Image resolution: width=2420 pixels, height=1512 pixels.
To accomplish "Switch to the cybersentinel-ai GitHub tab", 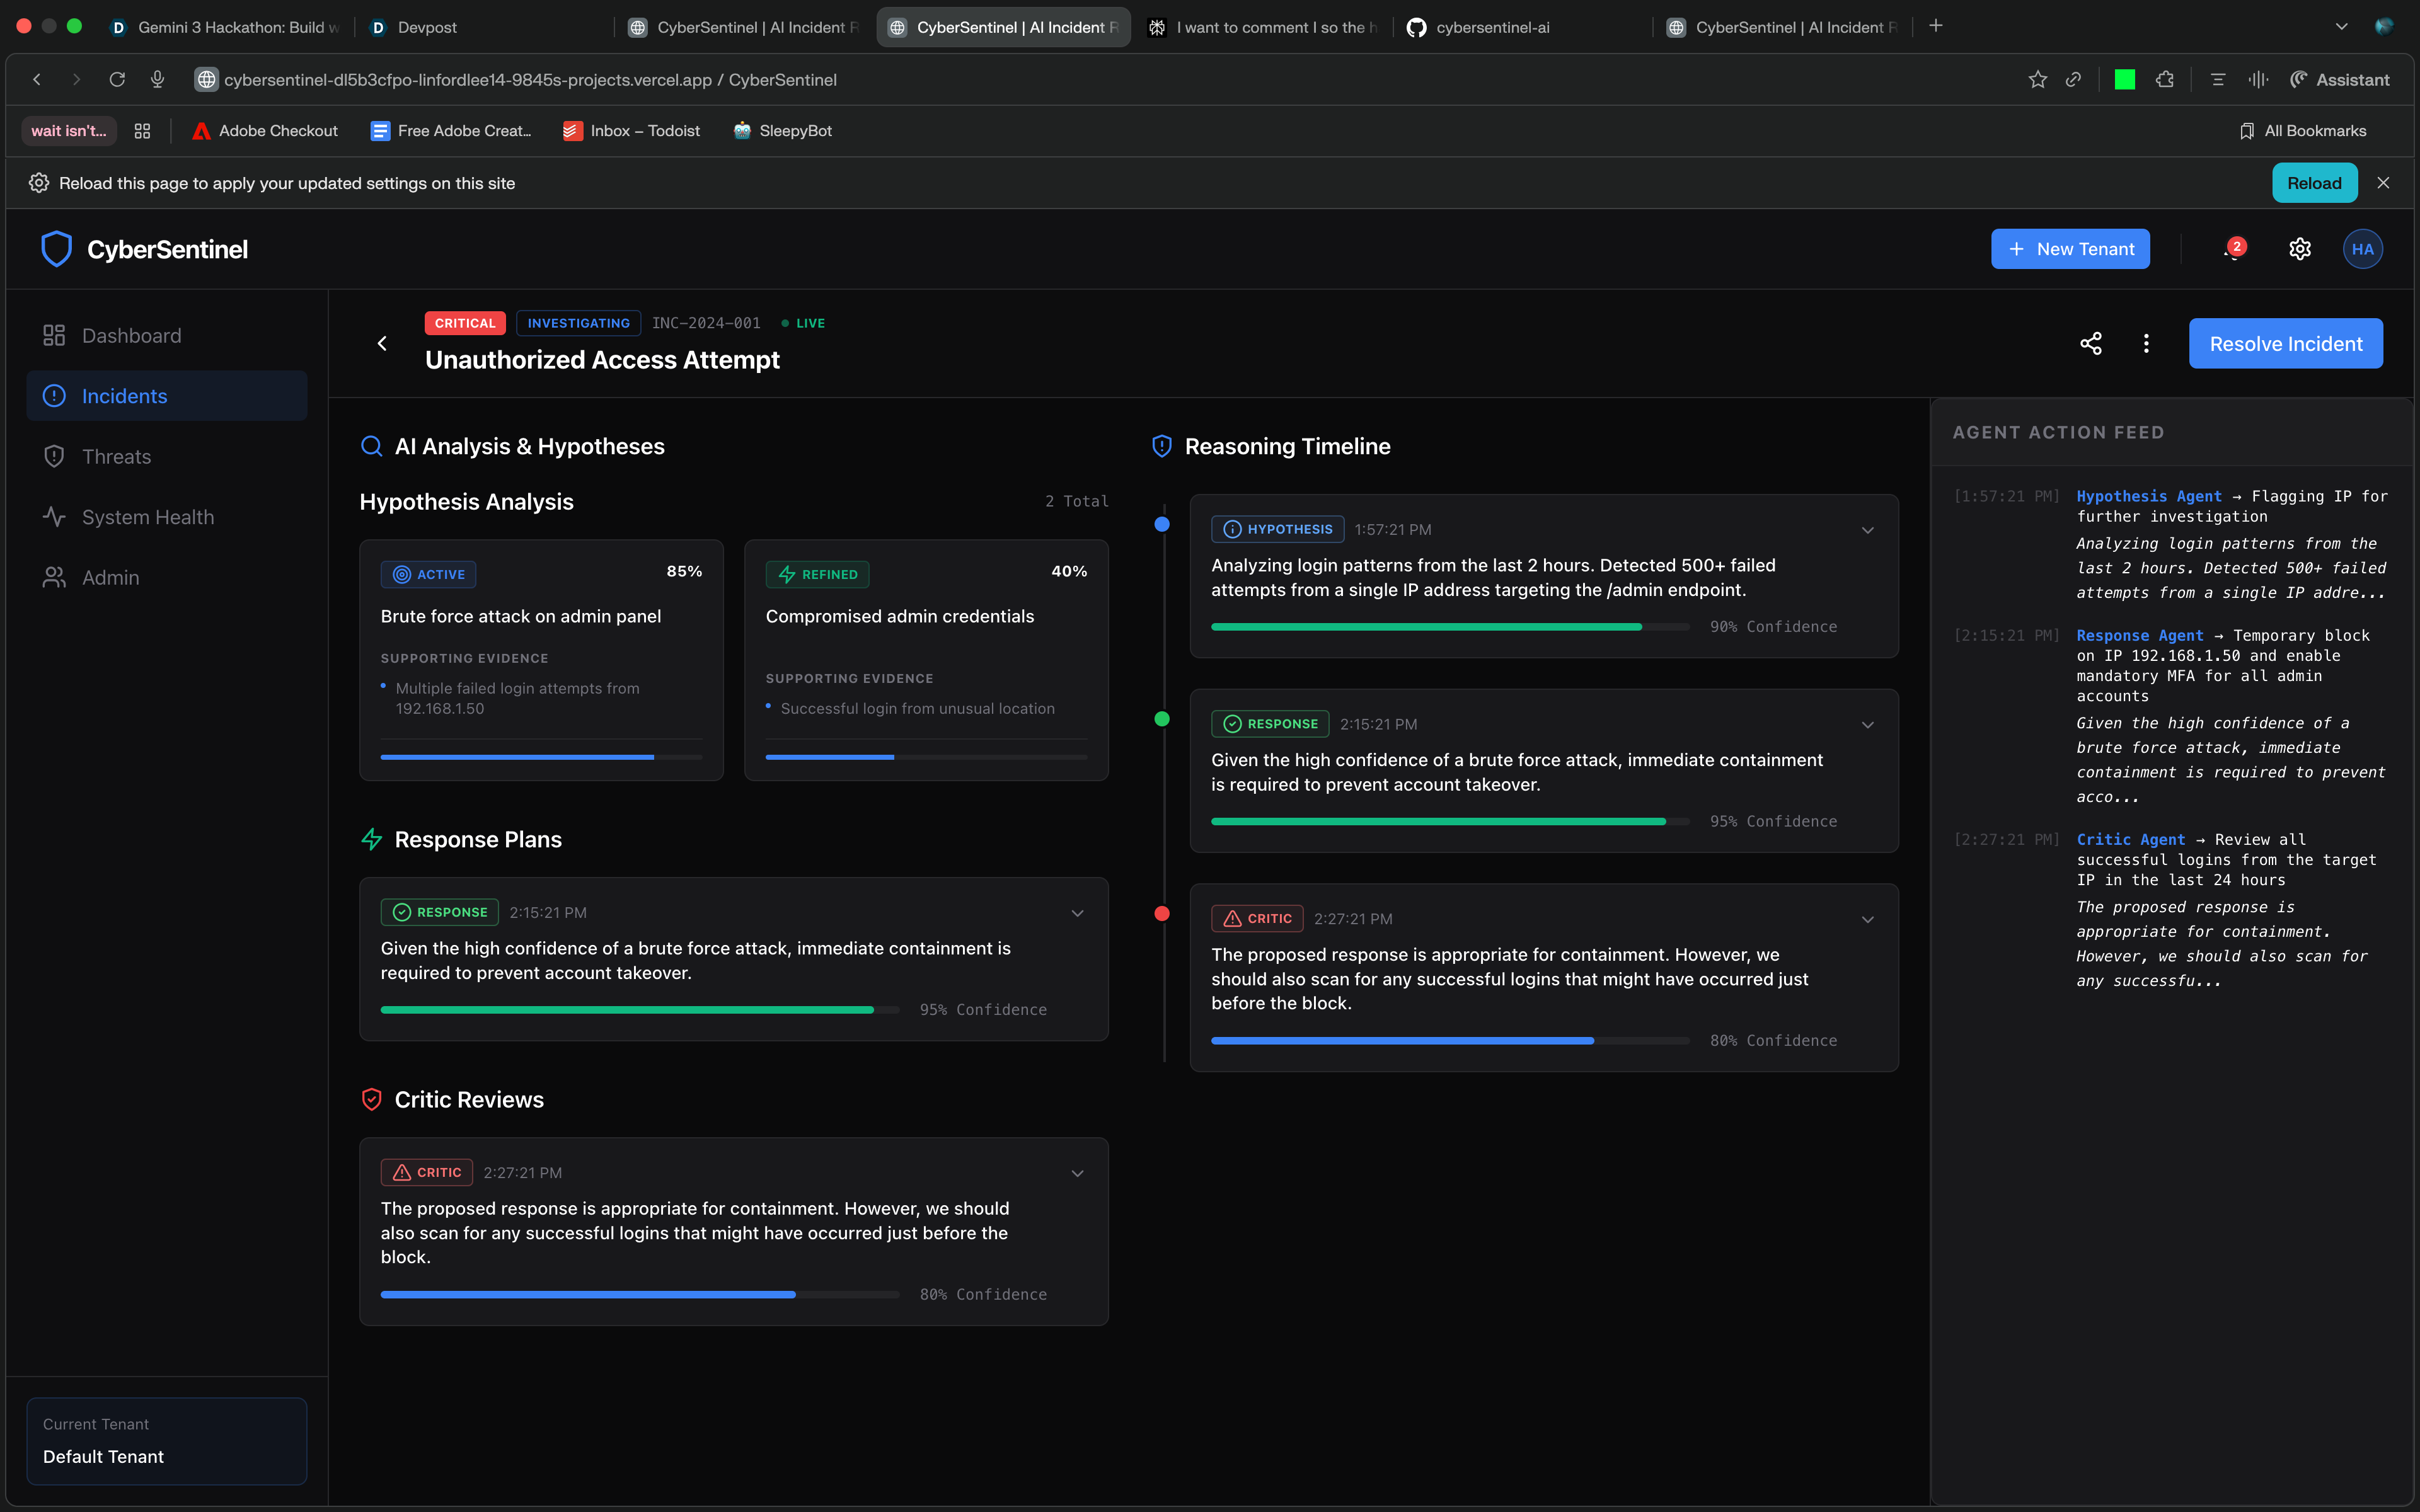I will pos(1491,27).
